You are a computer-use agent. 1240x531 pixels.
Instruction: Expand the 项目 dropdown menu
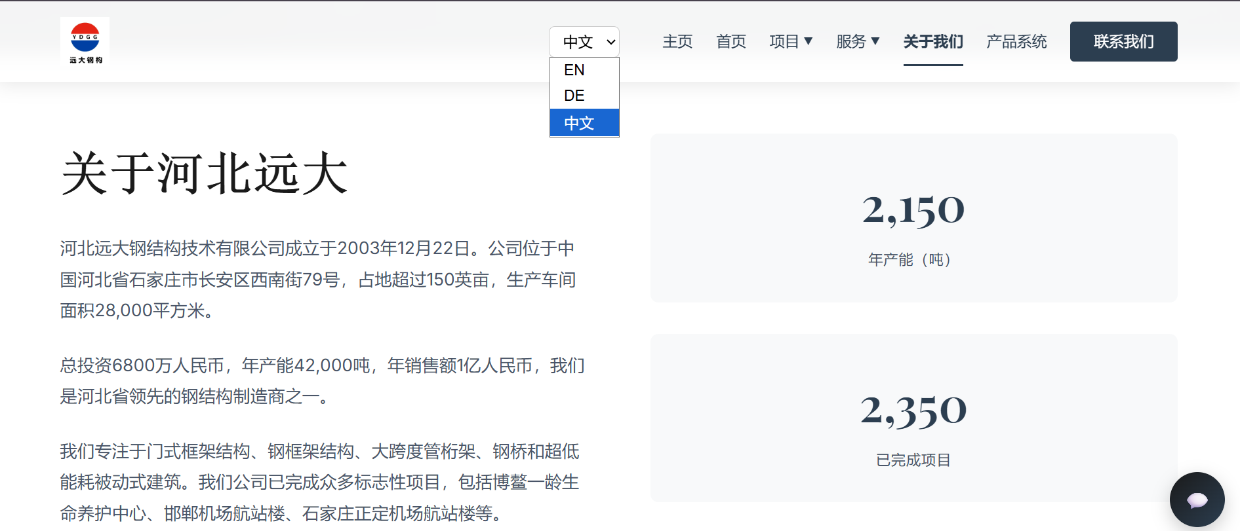pyautogui.click(x=791, y=41)
